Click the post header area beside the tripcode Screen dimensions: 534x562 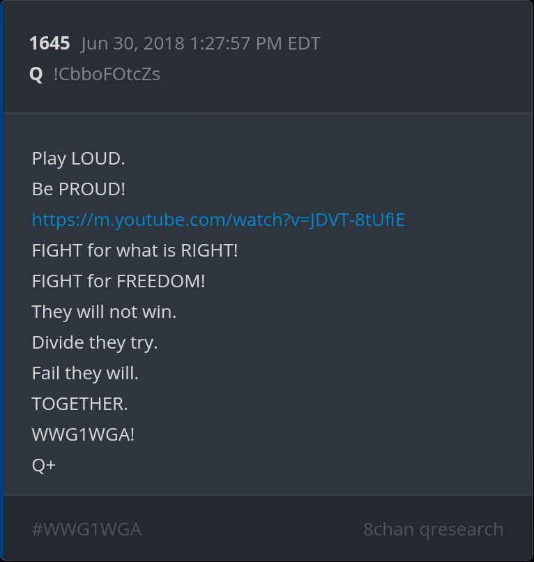(x=344, y=74)
